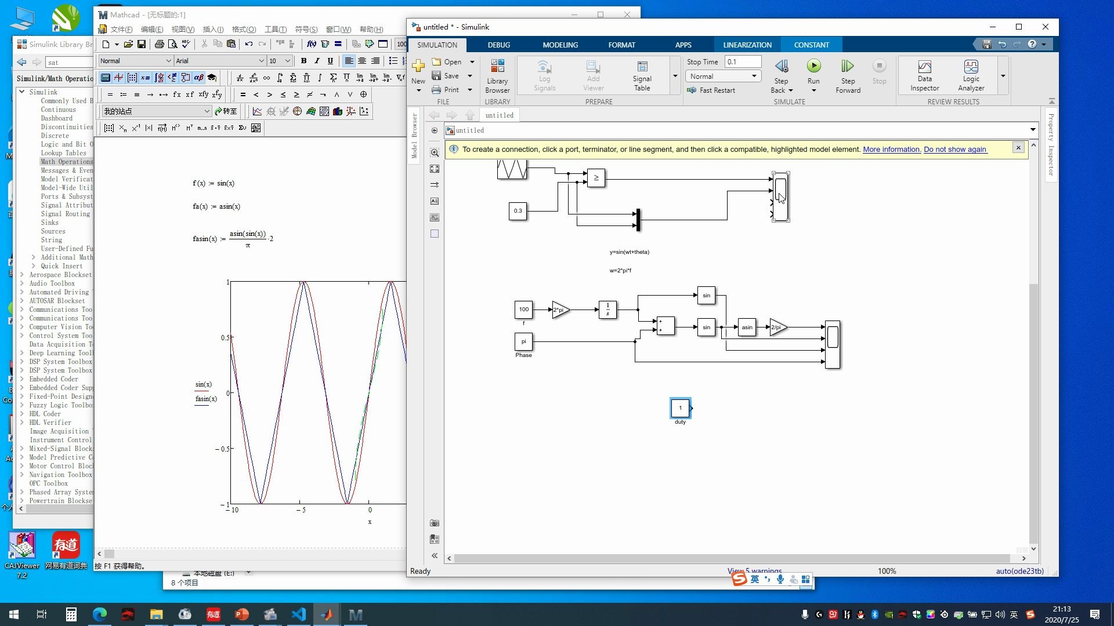Click the Run simulation button
1114x626 pixels.
tap(813, 67)
